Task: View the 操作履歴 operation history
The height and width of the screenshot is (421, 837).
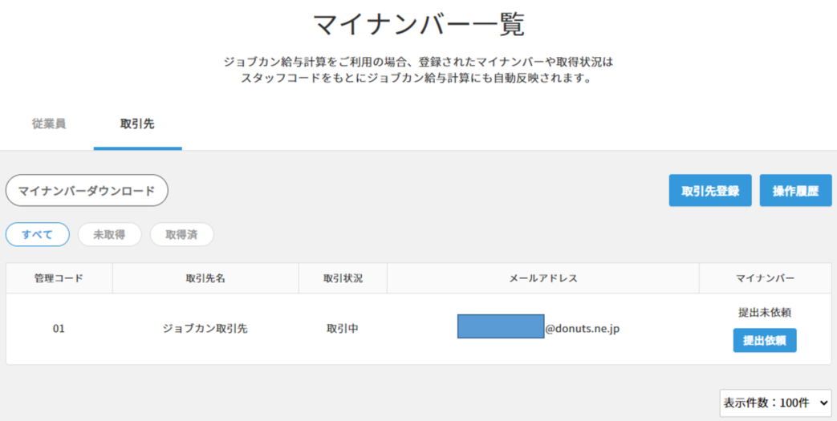Action: [795, 191]
